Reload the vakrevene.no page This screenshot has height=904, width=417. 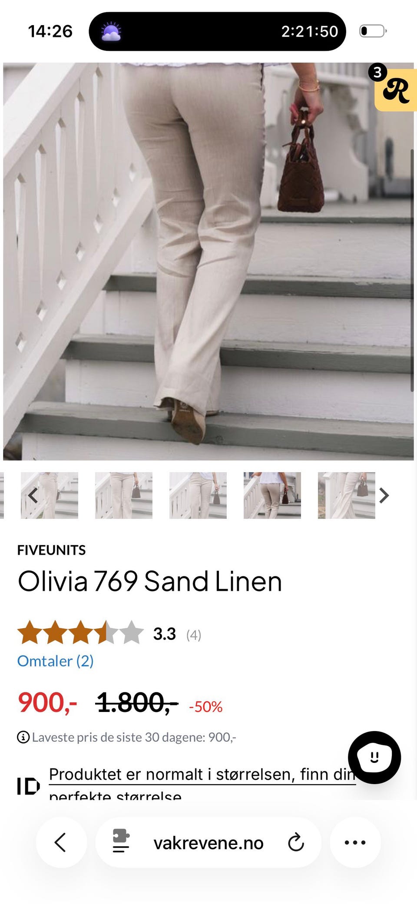coord(296,842)
